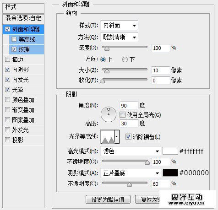Toggle the 光泽 checkbox
The image size is (218, 210).
click(7, 90)
